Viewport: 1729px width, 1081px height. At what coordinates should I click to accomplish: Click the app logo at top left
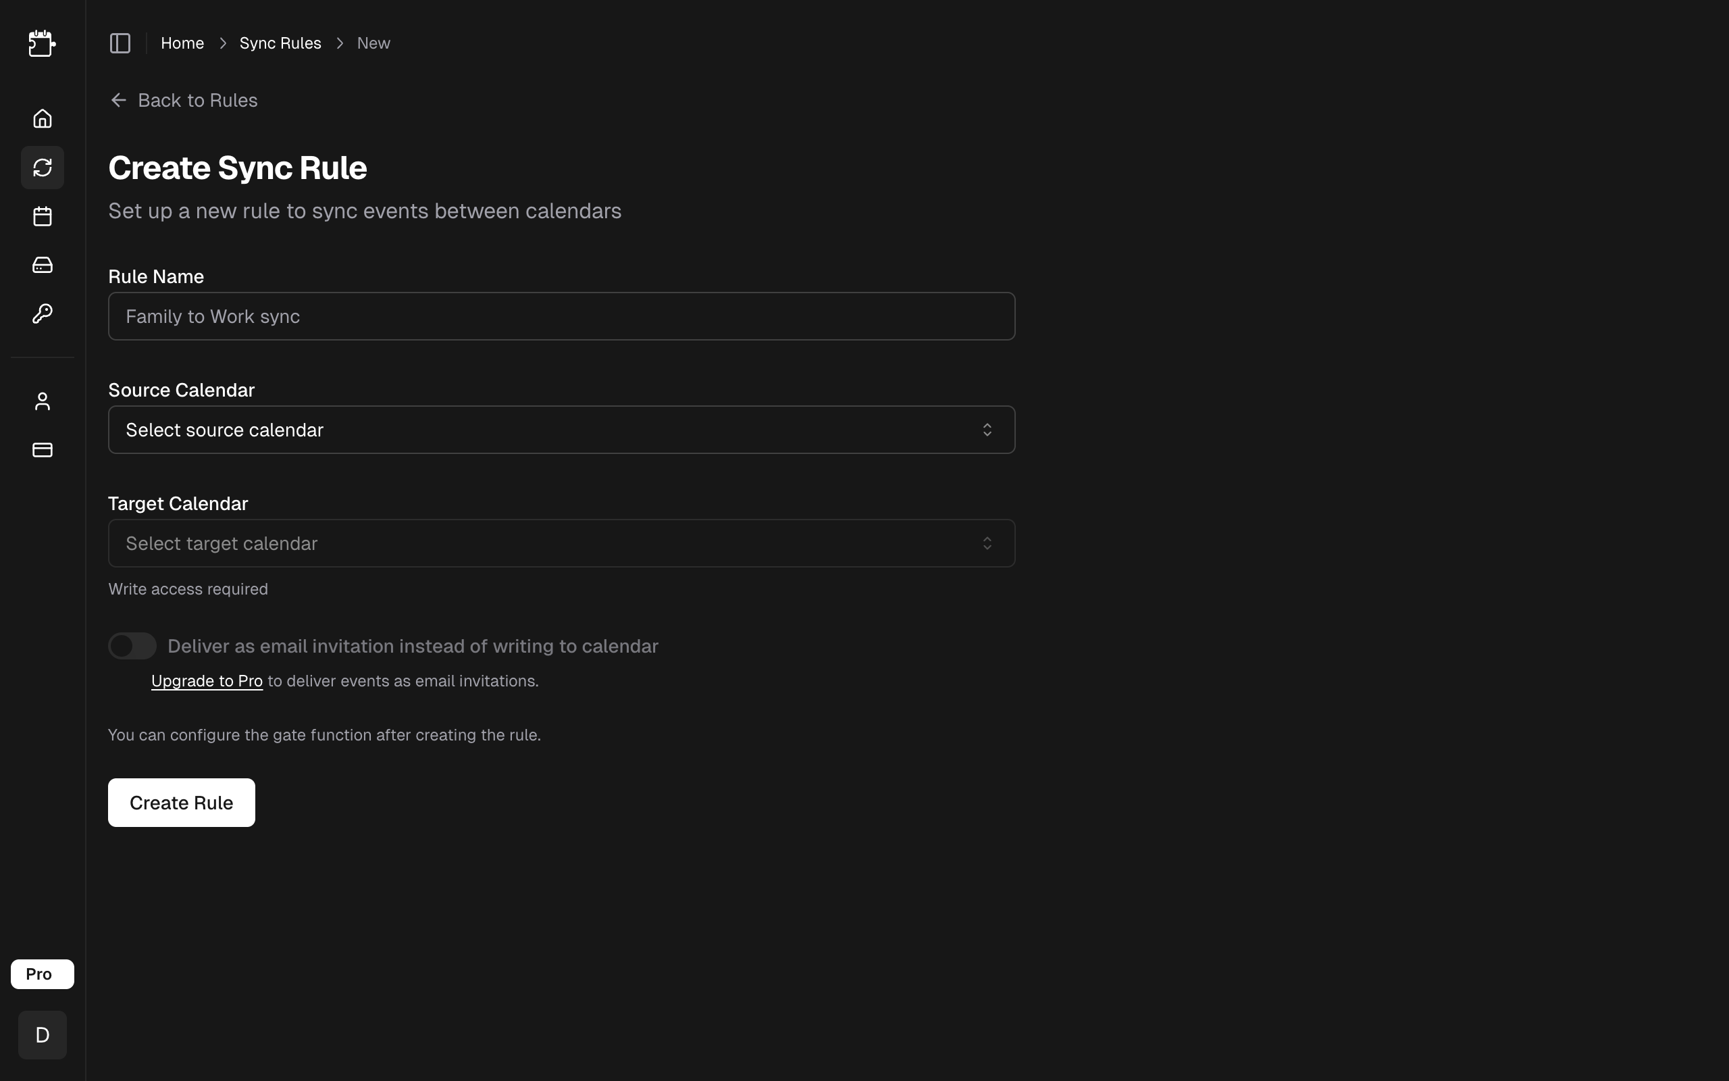pos(41,43)
